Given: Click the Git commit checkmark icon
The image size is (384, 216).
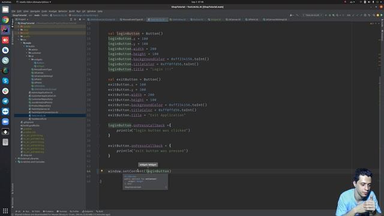Looking at the screenshot, I should pyautogui.click(x=358, y=15).
